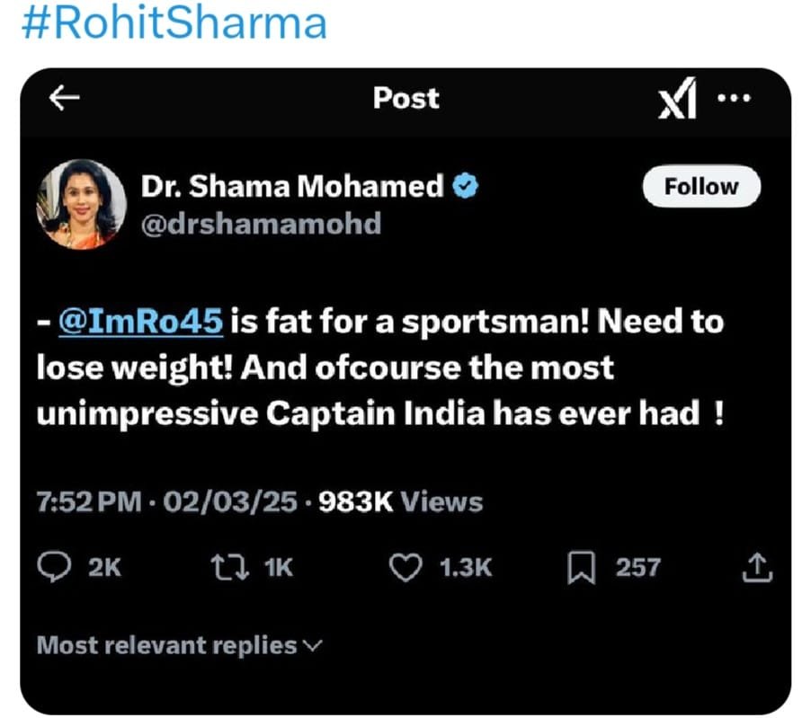Follow Dr. Shama Mohamed

[x=701, y=187]
